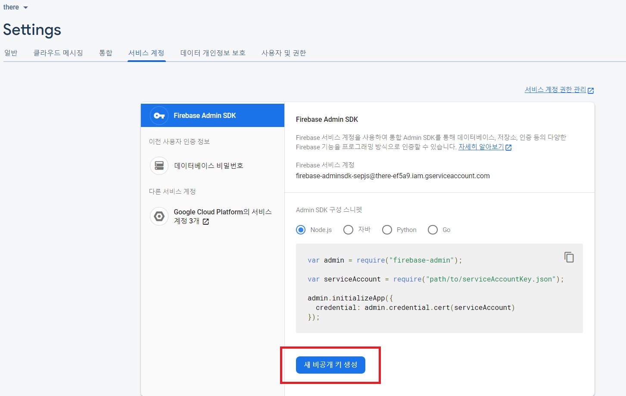Click the Settings page heading
The width and height of the screenshot is (626, 396).
32,30
